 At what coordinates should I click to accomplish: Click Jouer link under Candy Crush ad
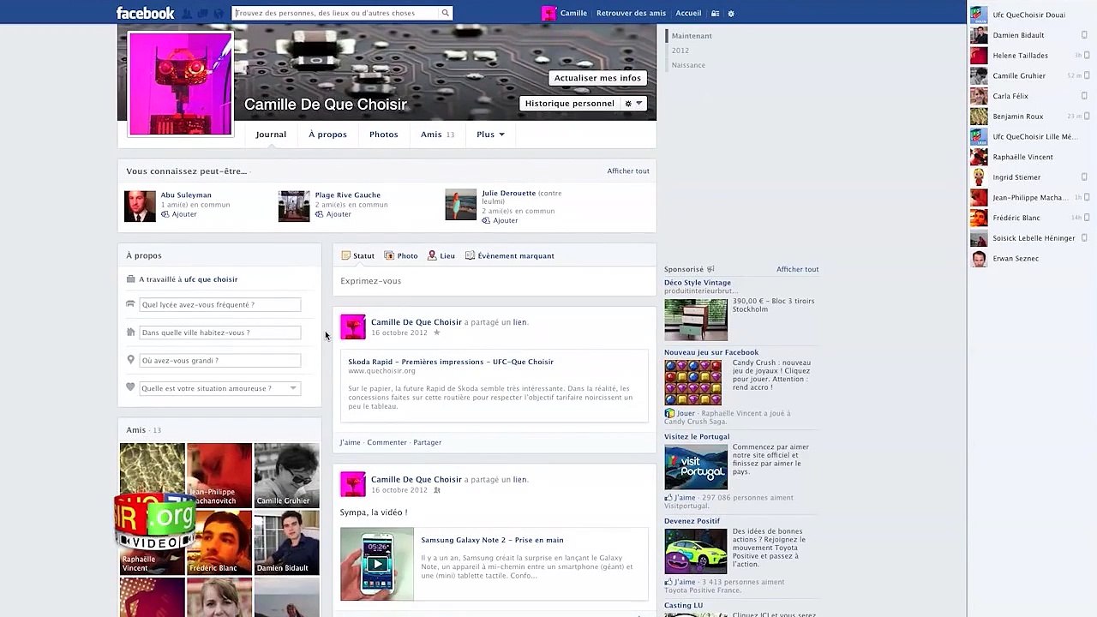[686, 413]
